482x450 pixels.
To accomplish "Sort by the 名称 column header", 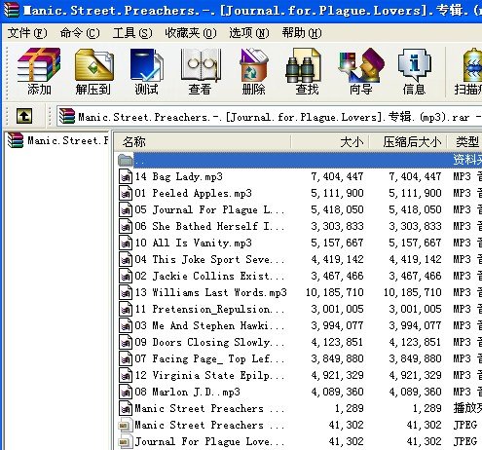I will tap(203, 142).
